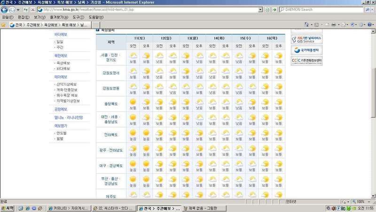Click the GIS Service weather map banner
376x212 pixels.
pyautogui.click(x=307, y=40)
